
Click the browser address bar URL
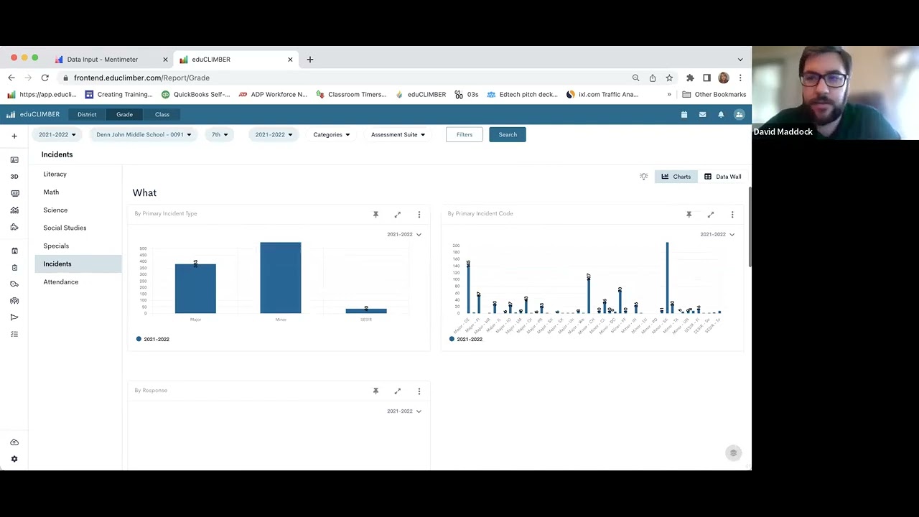141,78
